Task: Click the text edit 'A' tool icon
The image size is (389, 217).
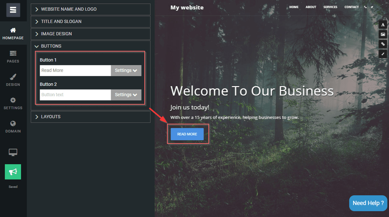Action: tap(383, 25)
